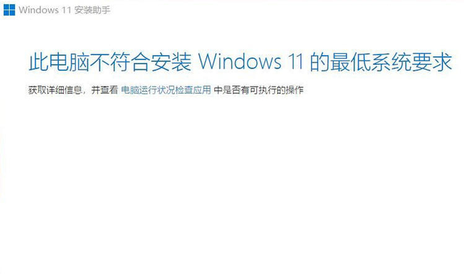Click the 要求 characters ending the heading
This screenshot has width=464, height=274.
coord(432,62)
